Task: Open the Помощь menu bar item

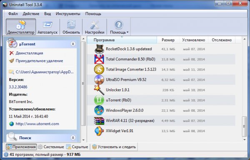Action: click(93, 14)
